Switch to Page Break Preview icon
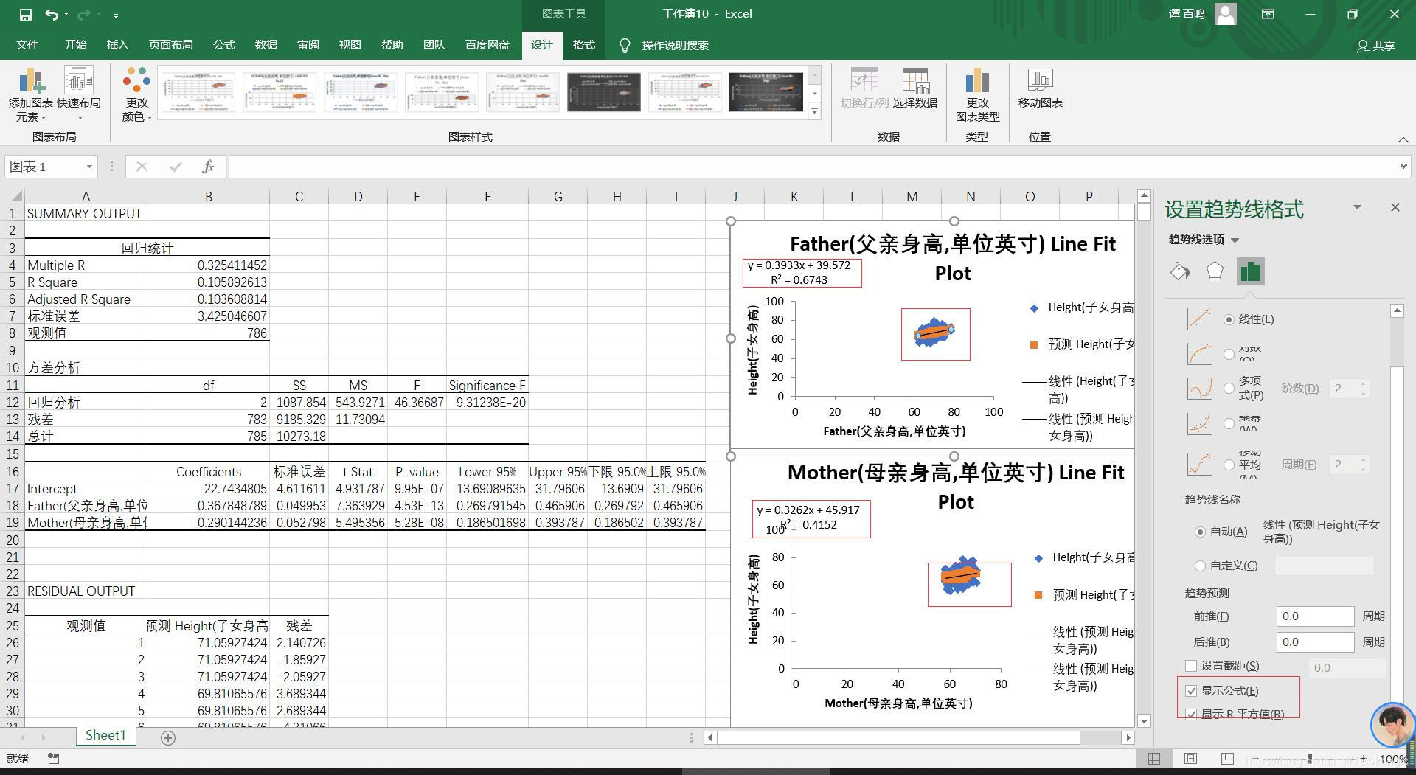 (x=1226, y=759)
